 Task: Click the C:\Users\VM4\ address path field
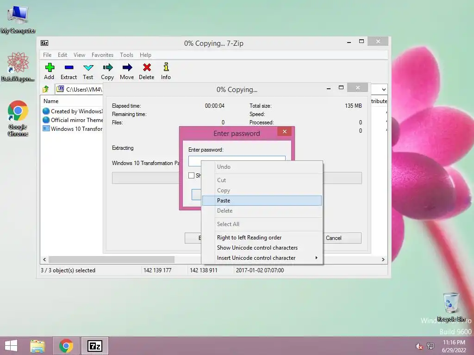coord(80,89)
